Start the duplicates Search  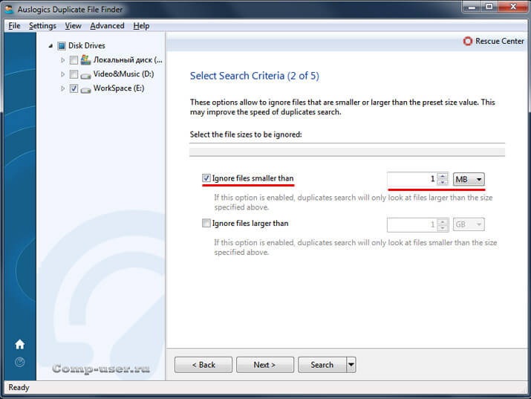[322, 365]
